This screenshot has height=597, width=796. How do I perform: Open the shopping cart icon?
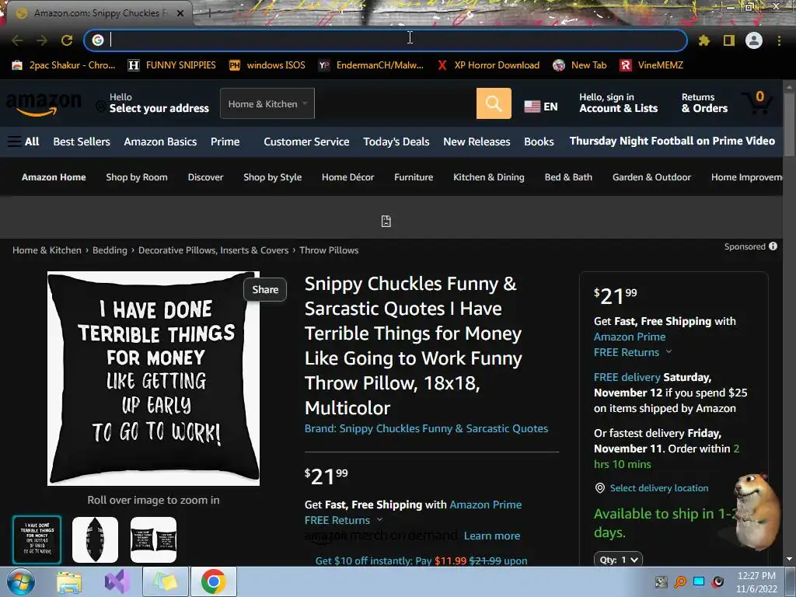point(756,103)
